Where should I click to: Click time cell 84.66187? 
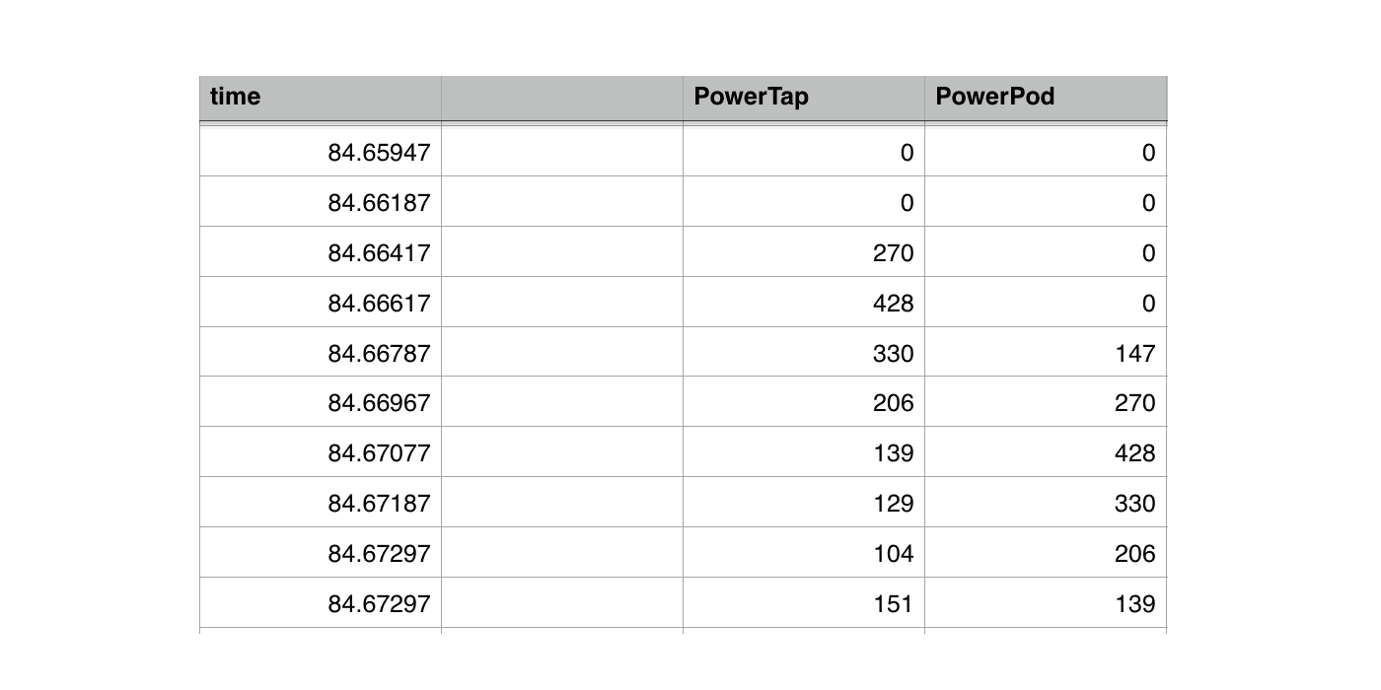click(x=320, y=203)
